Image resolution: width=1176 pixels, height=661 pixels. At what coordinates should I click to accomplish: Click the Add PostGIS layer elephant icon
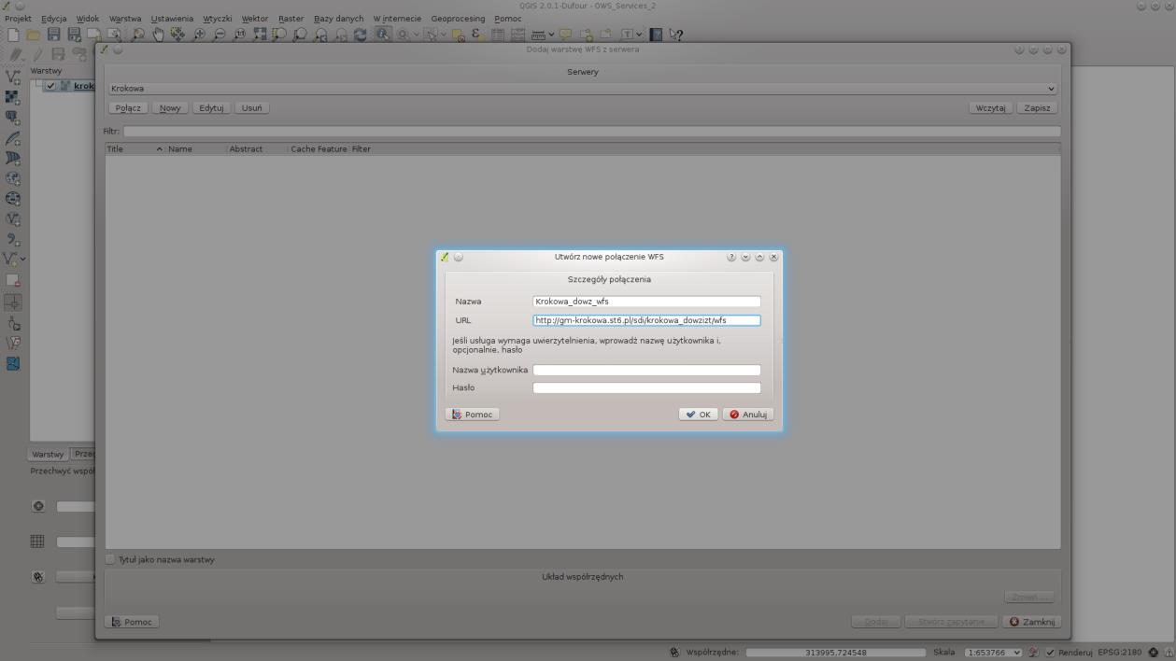click(14, 117)
